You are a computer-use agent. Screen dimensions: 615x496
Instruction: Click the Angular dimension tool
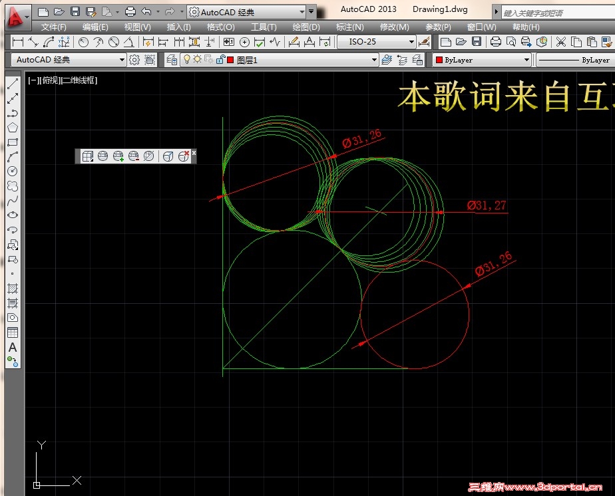(x=129, y=41)
